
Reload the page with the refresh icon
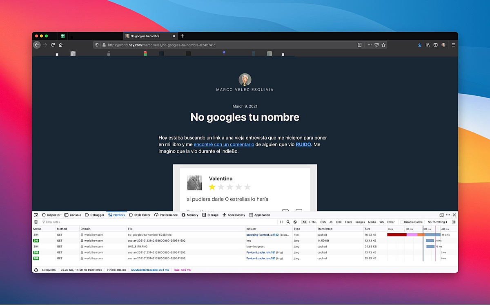(x=53, y=45)
